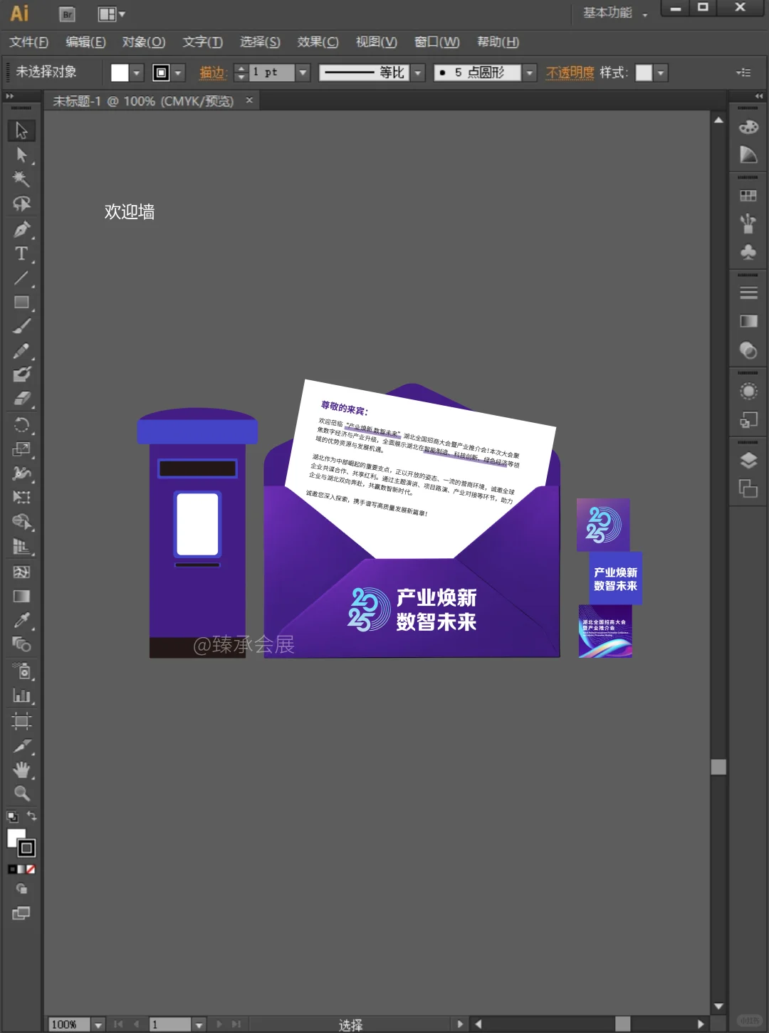Select the Pencil tool
Image resolution: width=769 pixels, height=1033 pixels.
coord(21,351)
